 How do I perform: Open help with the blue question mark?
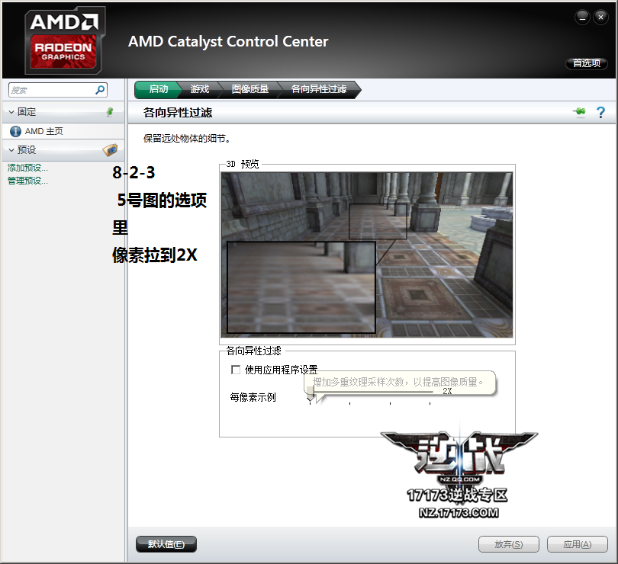(600, 112)
